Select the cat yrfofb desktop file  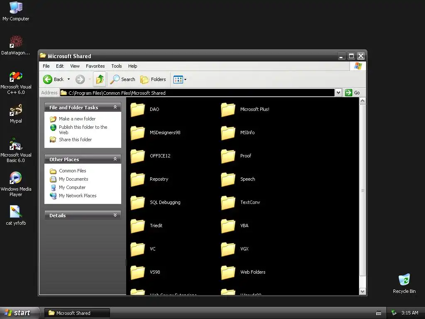pyautogui.click(x=16, y=216)
